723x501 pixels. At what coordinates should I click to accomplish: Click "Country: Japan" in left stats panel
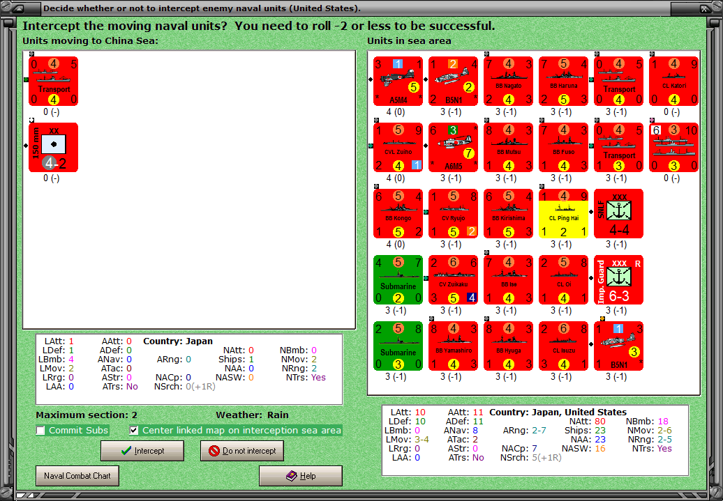(178, 341)
